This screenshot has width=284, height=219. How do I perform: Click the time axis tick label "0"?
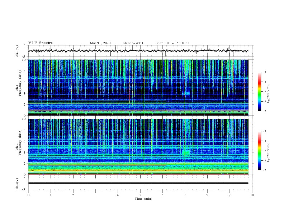click(28, 195)
